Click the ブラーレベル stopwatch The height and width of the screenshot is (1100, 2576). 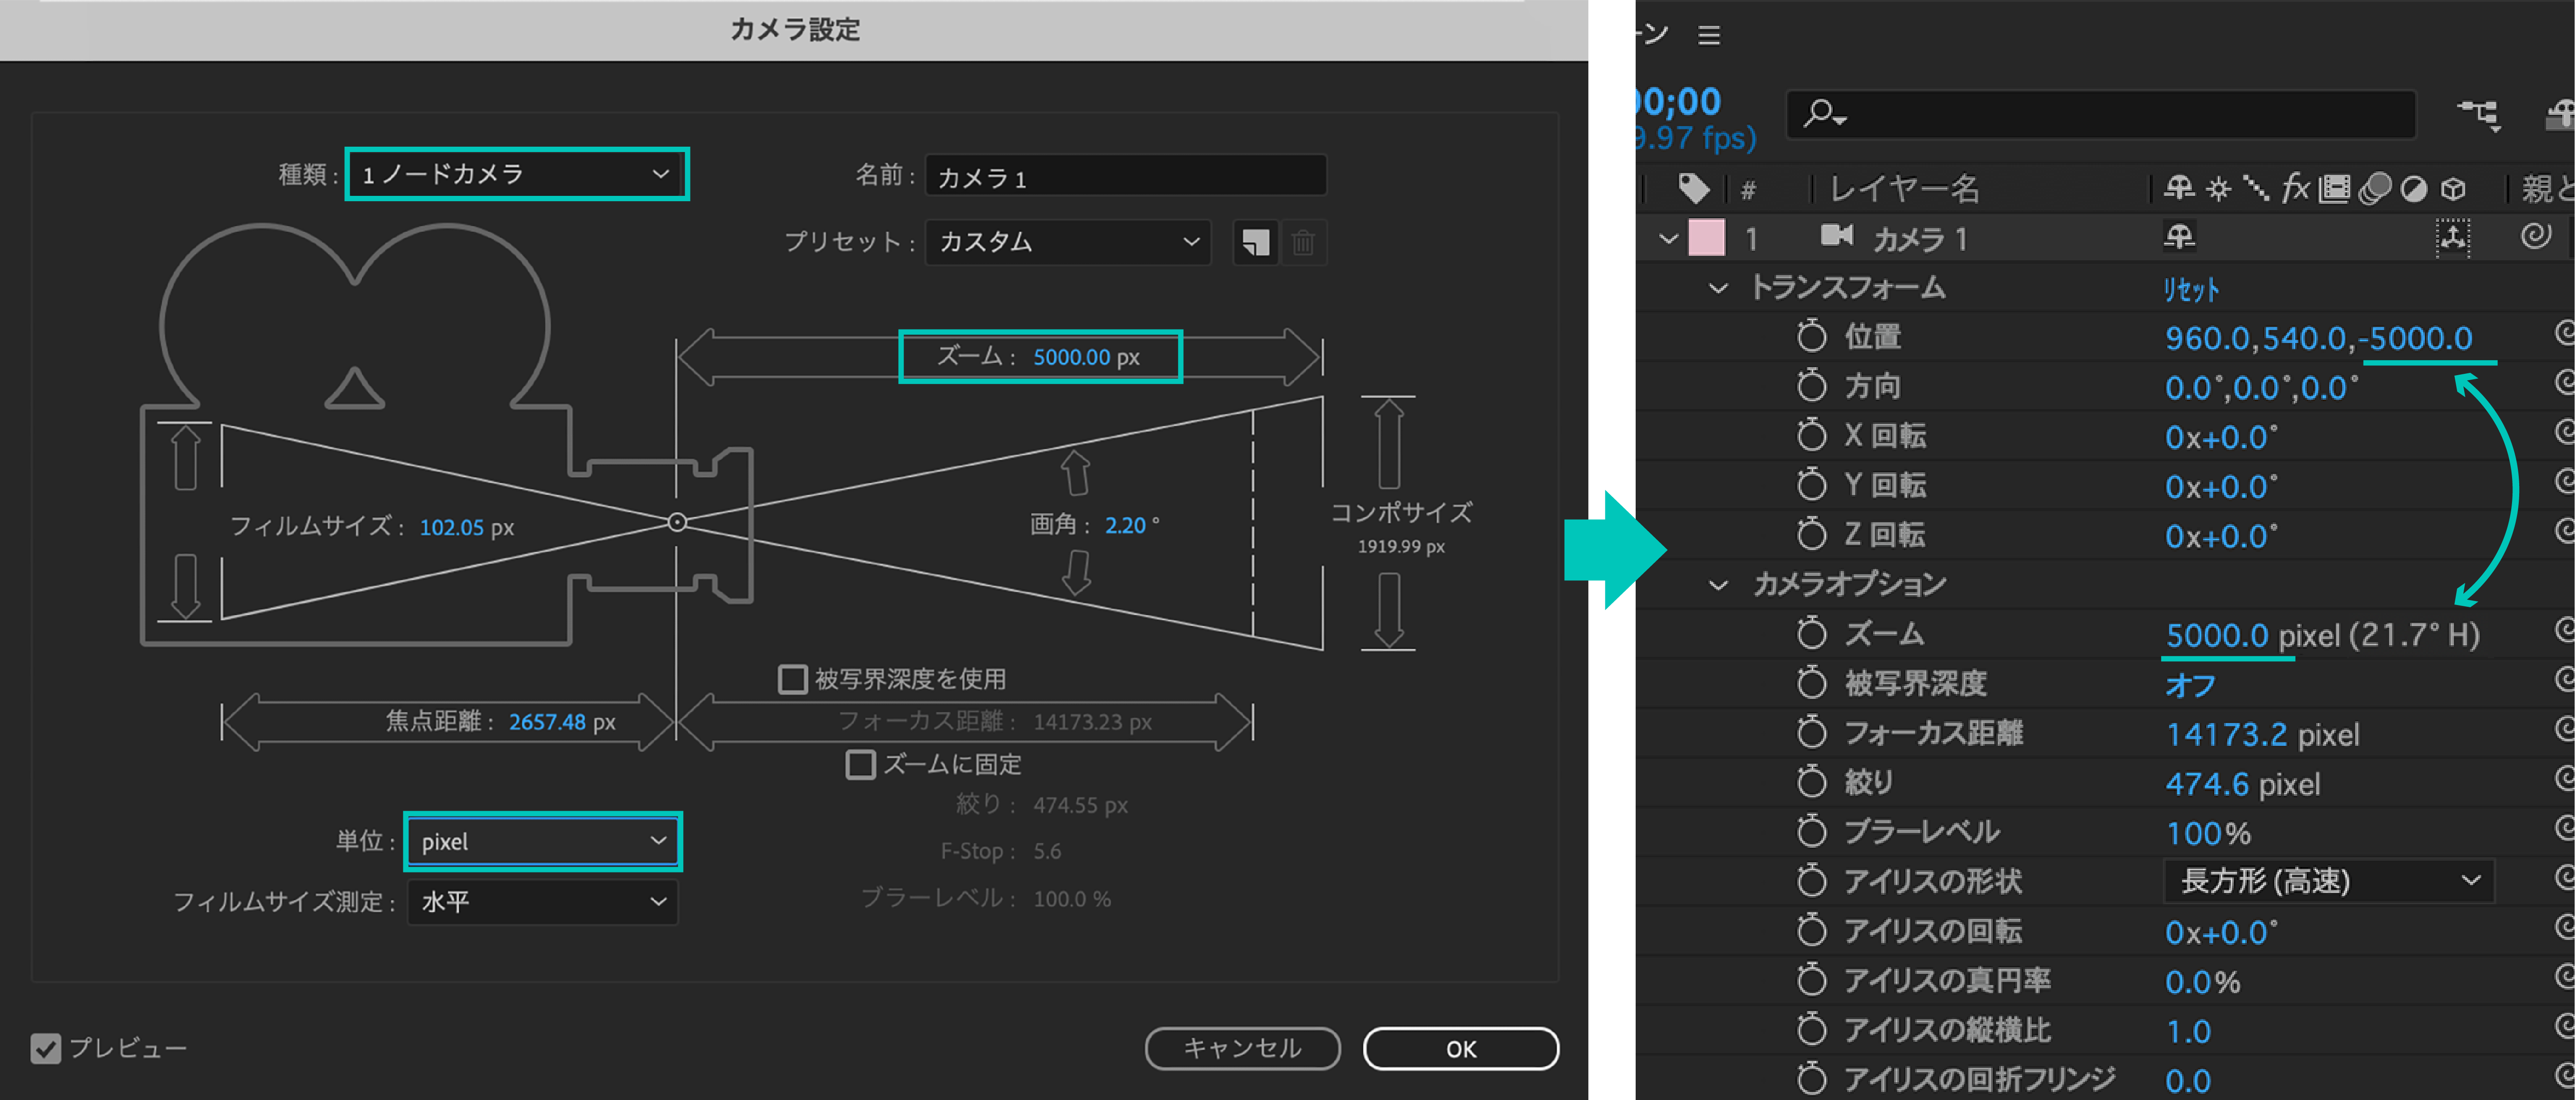click(1811, 831)
